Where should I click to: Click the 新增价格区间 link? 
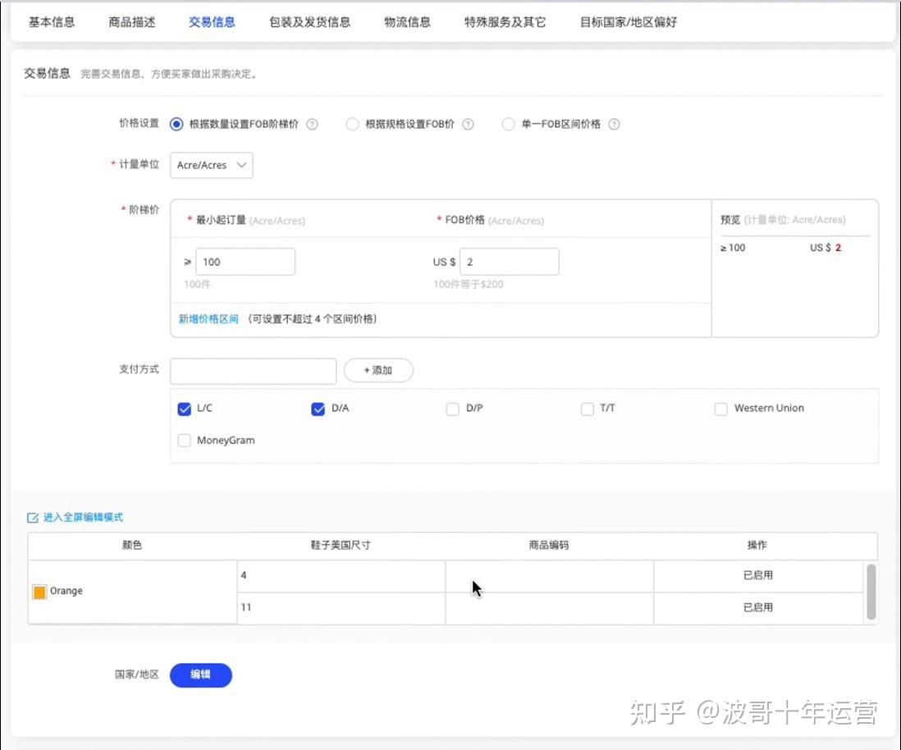(x=208, y=319)
